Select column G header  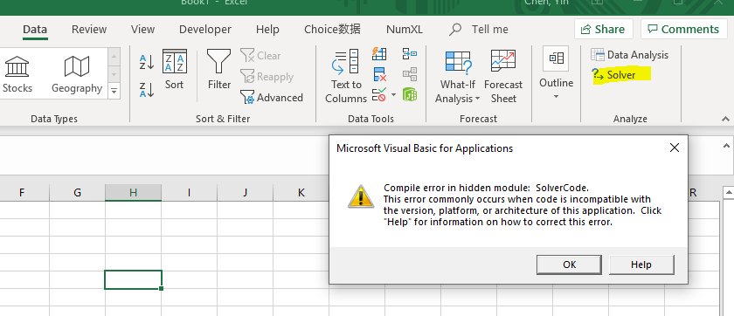[x=77, y=193]
